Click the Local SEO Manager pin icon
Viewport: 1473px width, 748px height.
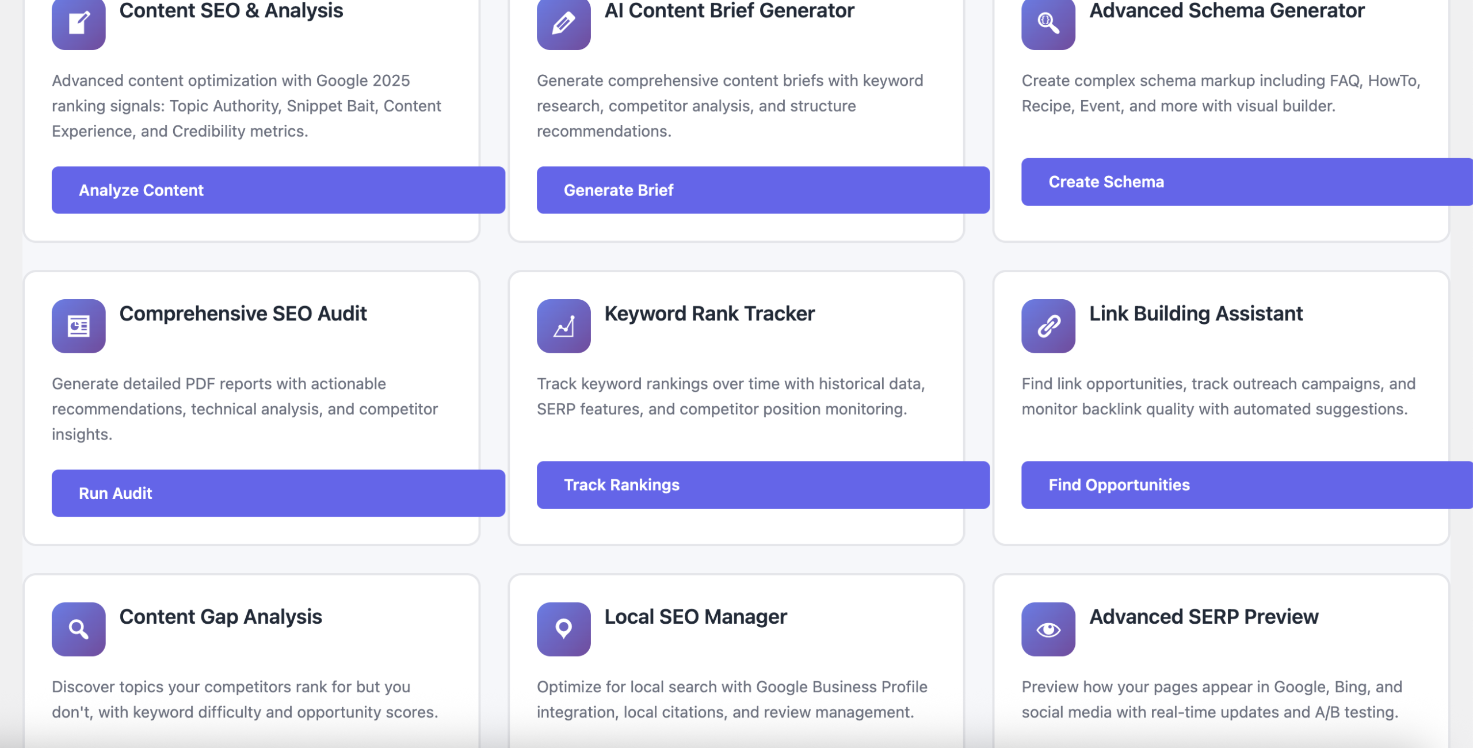(563, 629)
